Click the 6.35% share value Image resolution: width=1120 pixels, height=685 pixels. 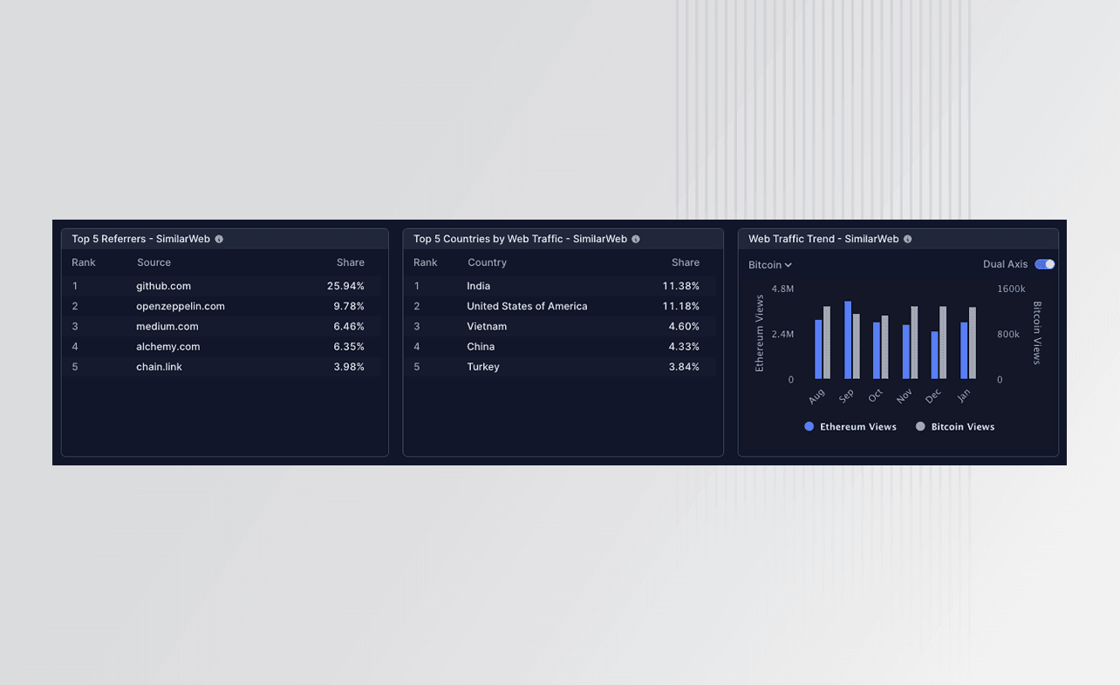pyautogui.click(x=349, y=346)
